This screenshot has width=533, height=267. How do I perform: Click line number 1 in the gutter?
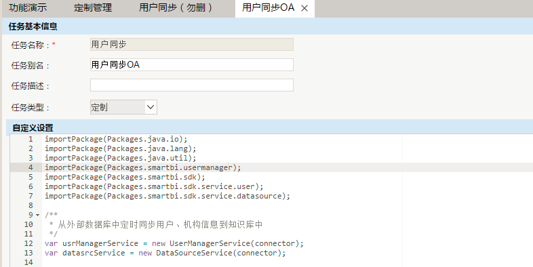point(31,140)
